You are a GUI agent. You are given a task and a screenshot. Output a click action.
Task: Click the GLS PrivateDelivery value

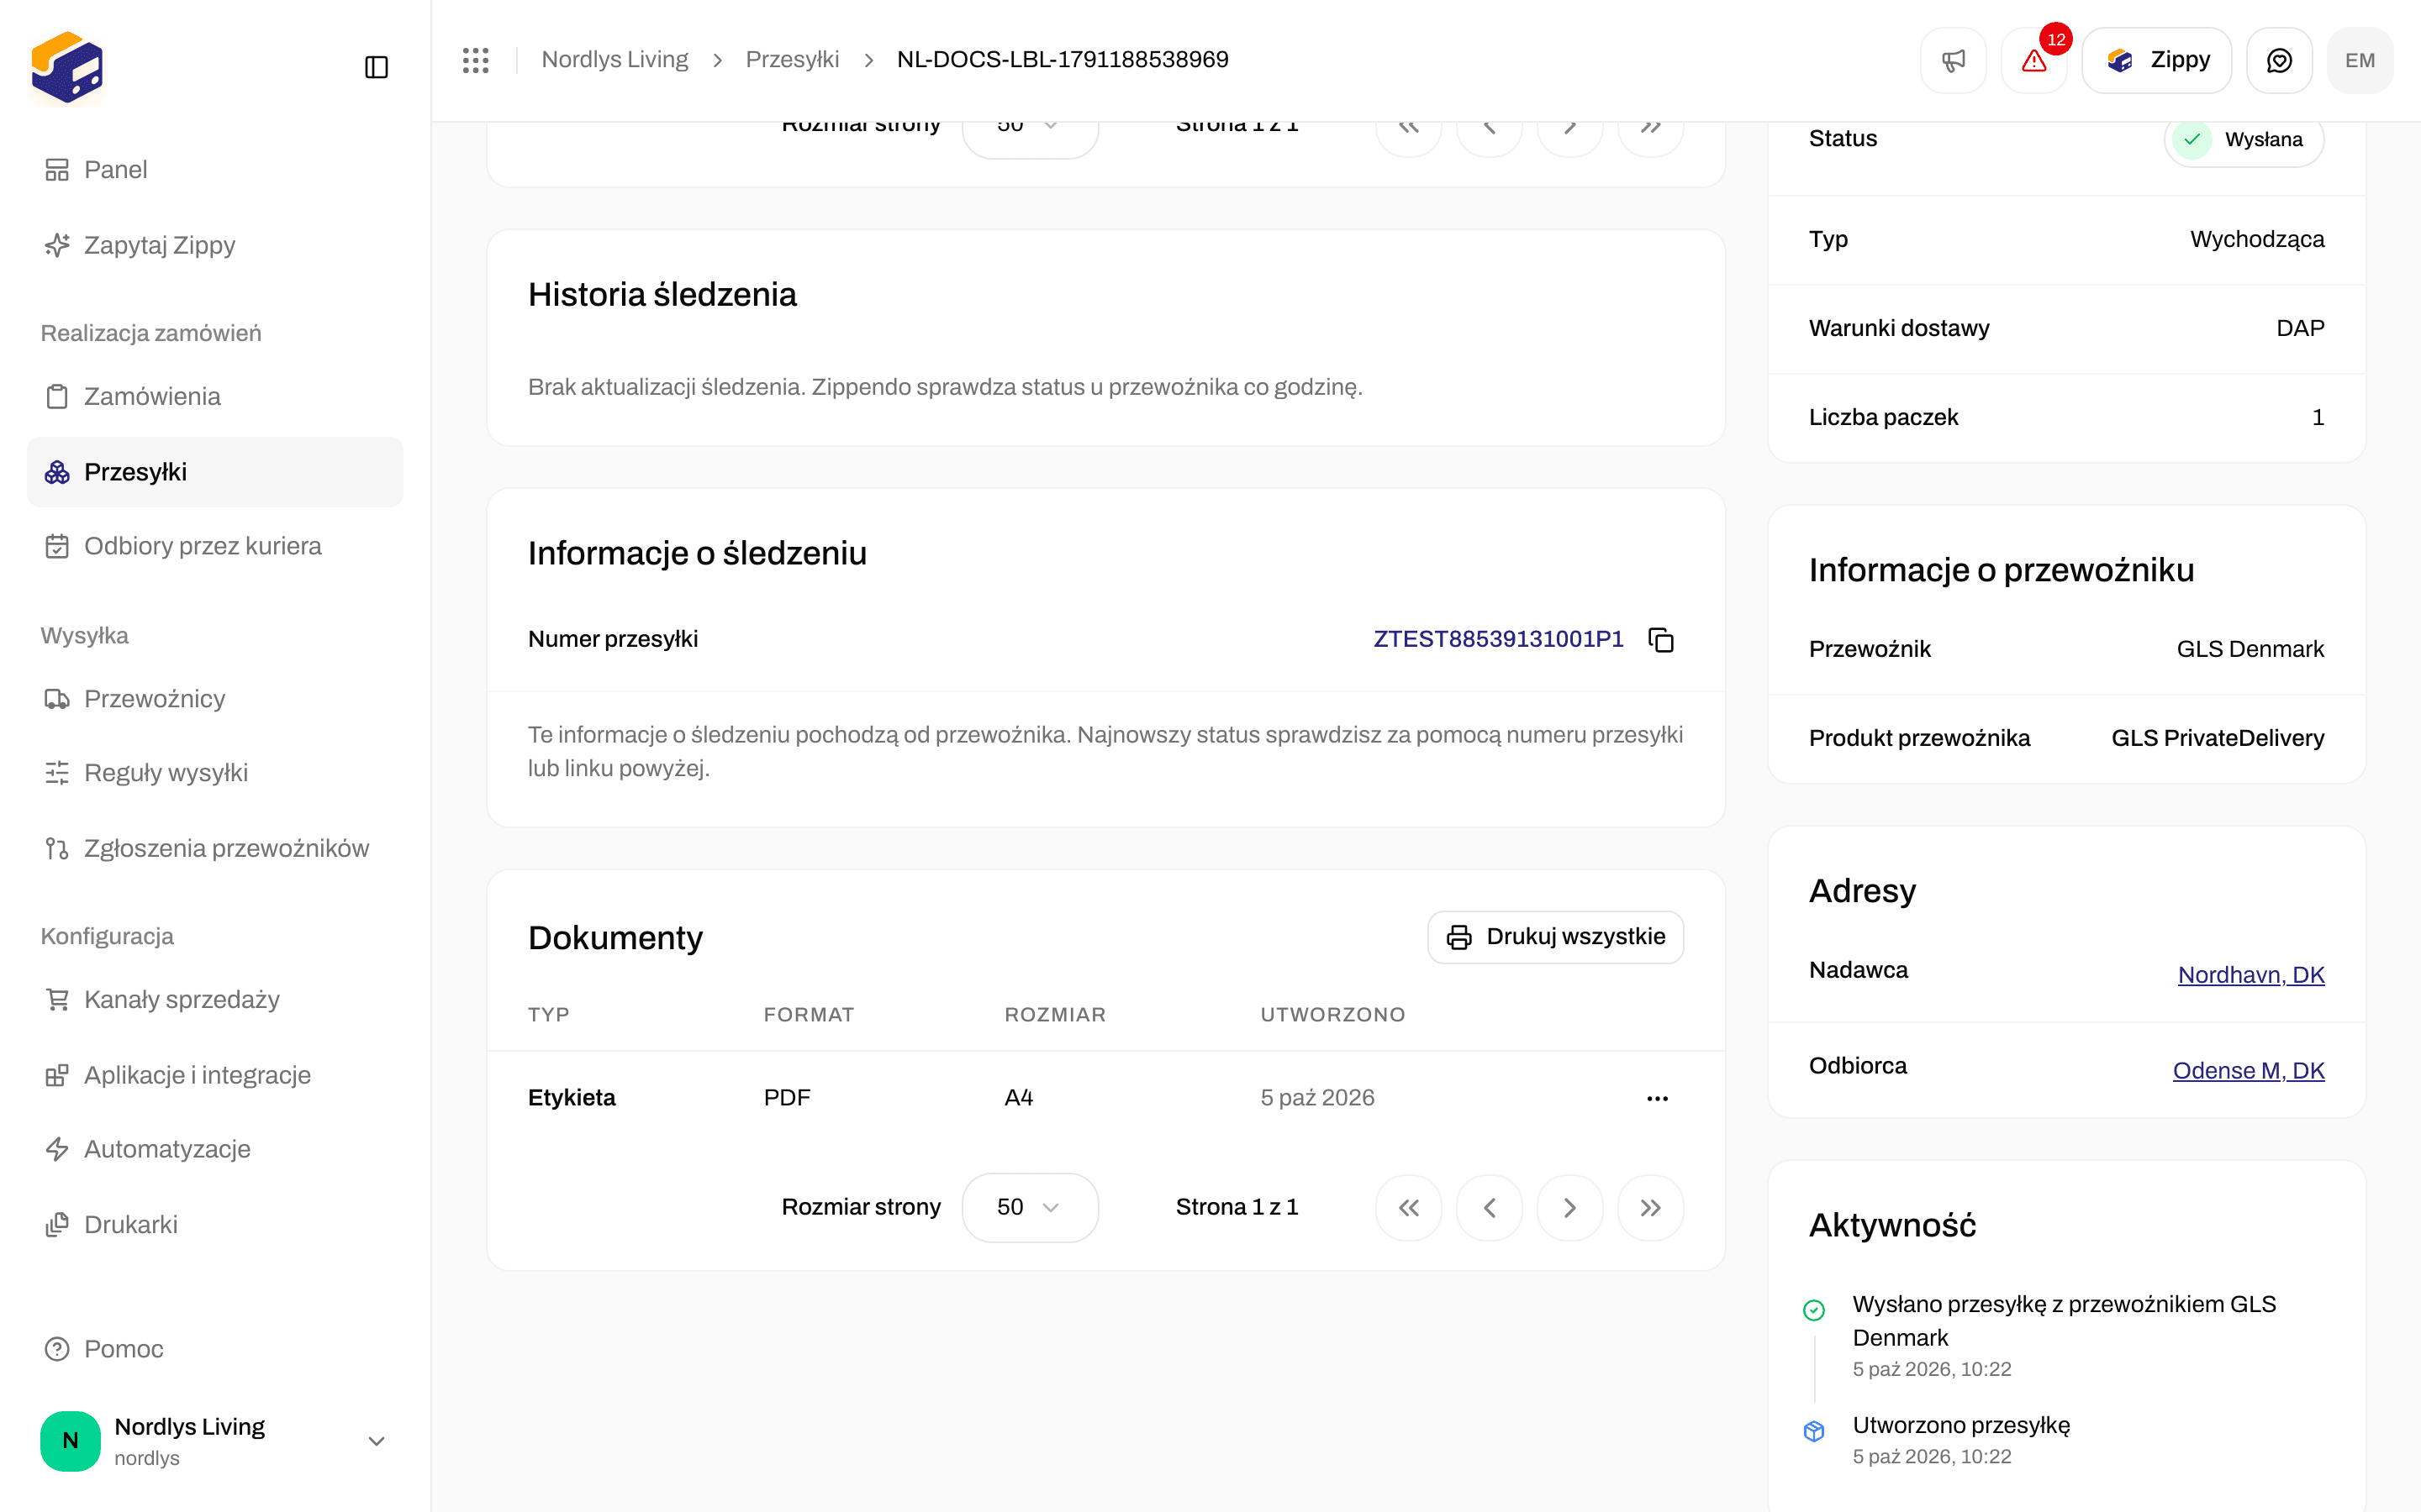(2217, 738)
